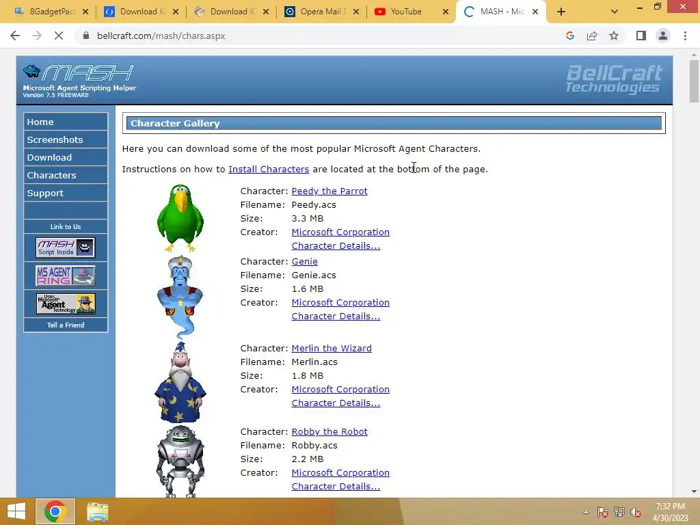Click Tell a Friend in sidebar

point(66,325)
